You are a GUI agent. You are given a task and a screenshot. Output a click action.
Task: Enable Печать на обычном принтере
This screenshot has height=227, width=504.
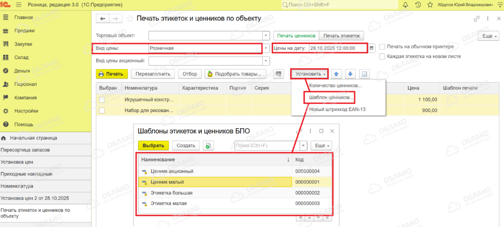point(382,46)
